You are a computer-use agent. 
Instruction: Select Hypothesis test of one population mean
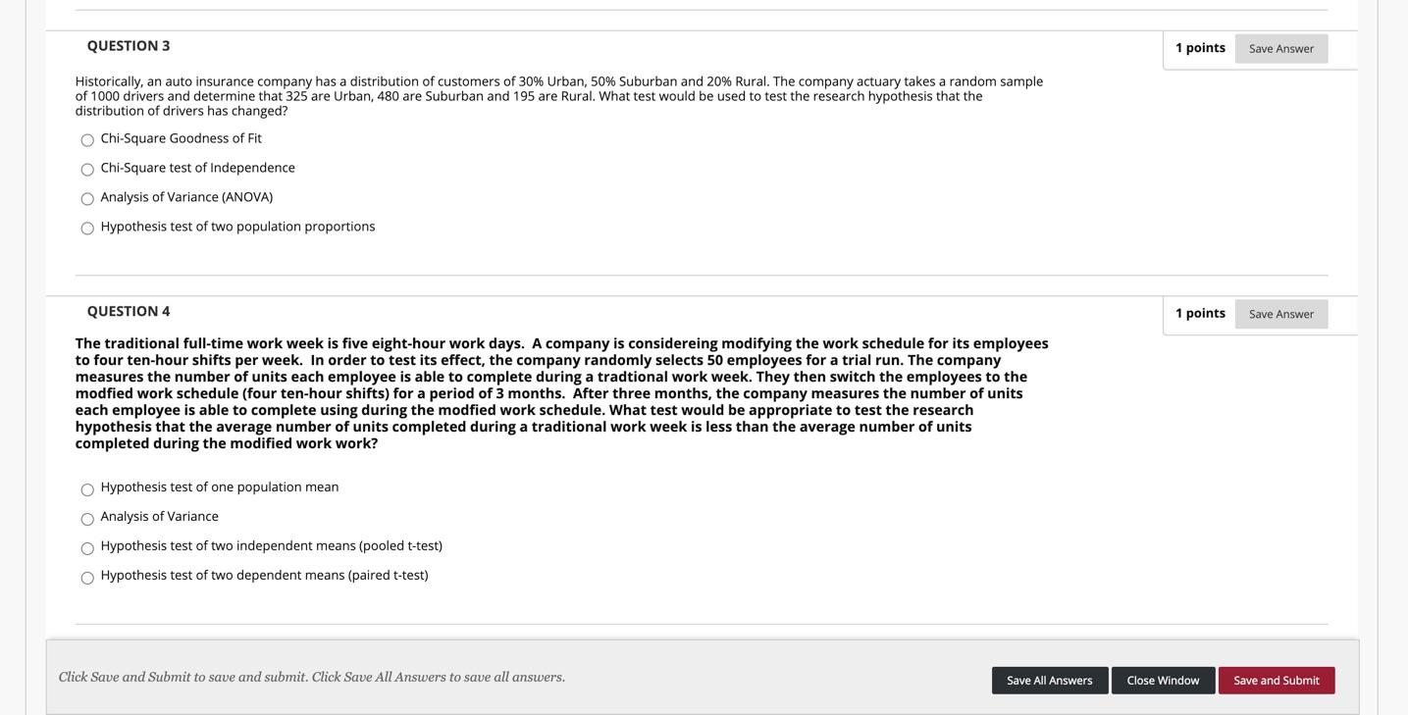(x=87, y=489)
